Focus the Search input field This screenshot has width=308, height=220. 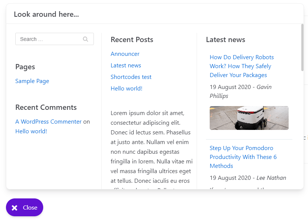[54, 39]
